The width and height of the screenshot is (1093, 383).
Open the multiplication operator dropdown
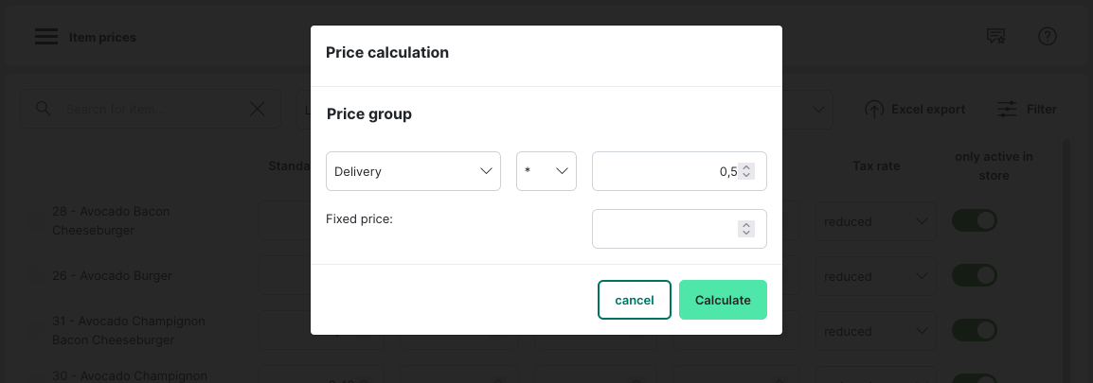coord(546,171)
